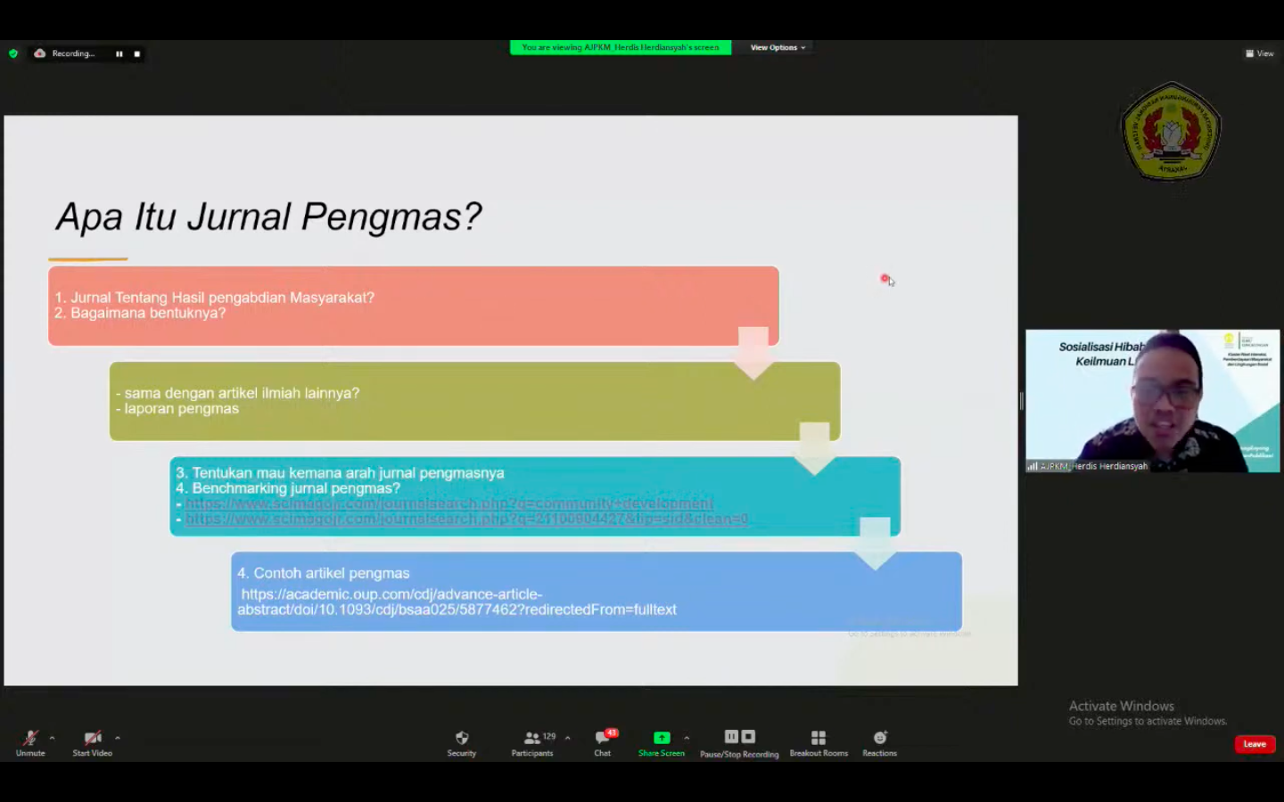Leave the meeting
This screenshot has width=1284, height=802.
point(1255,744)
